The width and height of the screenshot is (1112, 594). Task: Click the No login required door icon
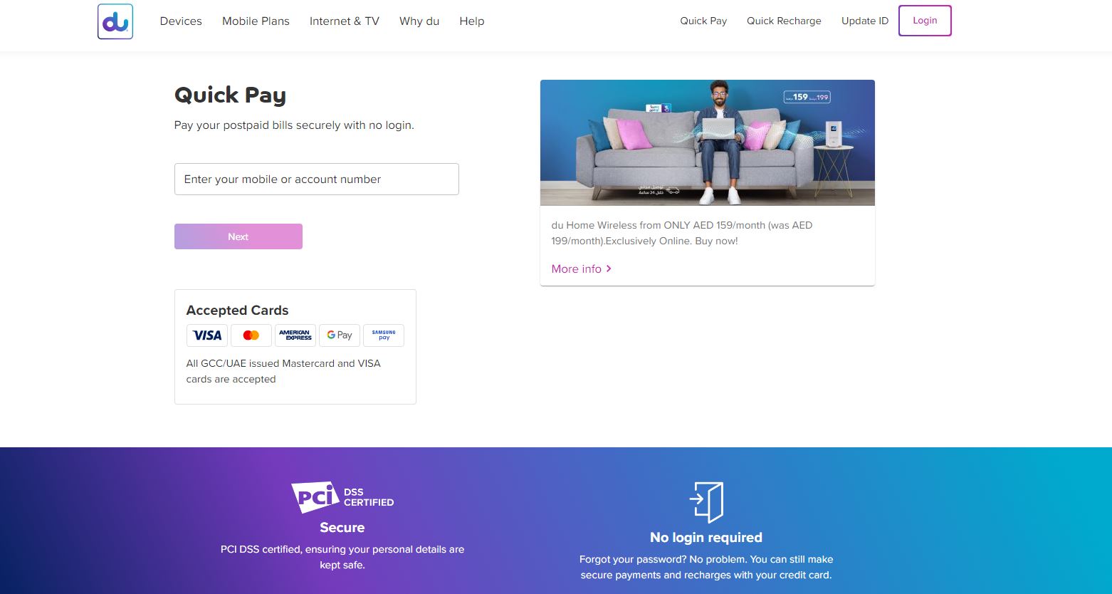pyautogui.click(x=706, y=502)
